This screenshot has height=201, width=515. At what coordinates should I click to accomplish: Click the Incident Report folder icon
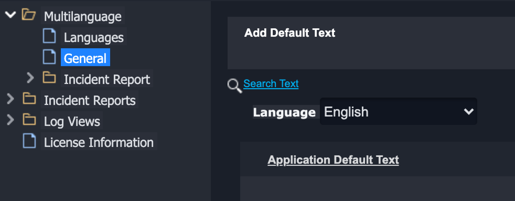point(49,78)
